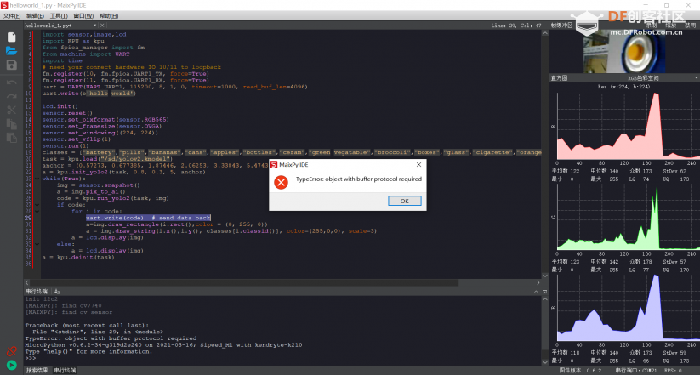This screenshot has height=375, width=700.
Task: Click the serial terminal scroll-down arrow
Action: click(545, 361)
